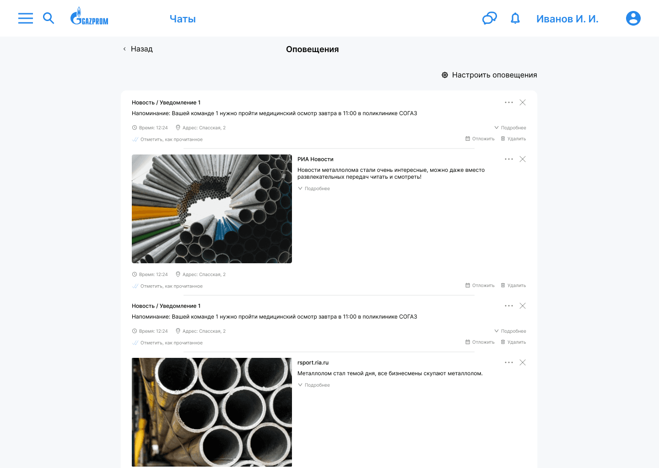This screenshot has height=468, width=659.
Task: Open three-dots menu of first Новость / Уведомление 1
Action: coord(509,102)
